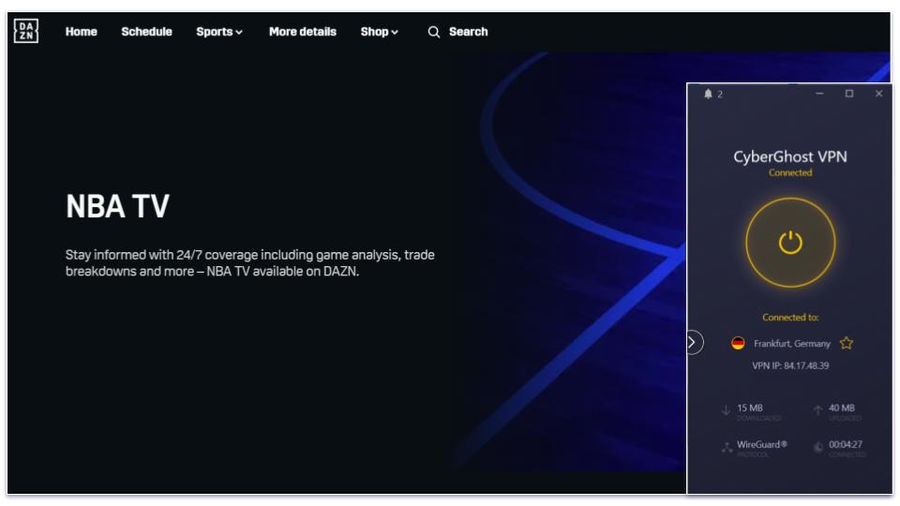Viewport: 900px width, 506px height.
Task: Click the VPN IP 84.17.48.39 text
Action: point(790,365)
